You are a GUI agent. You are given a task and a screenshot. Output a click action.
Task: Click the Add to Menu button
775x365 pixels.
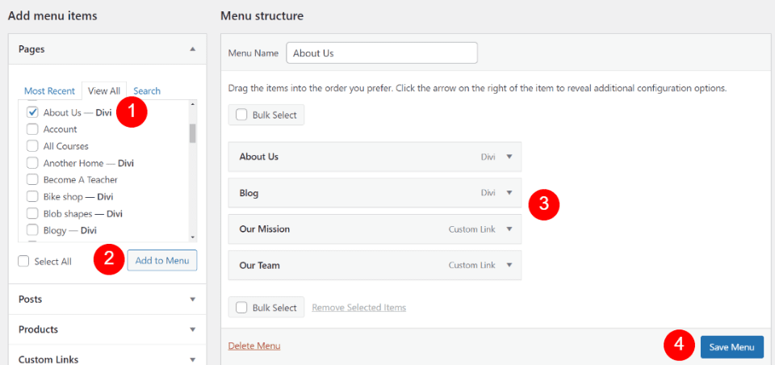[162, 260]
